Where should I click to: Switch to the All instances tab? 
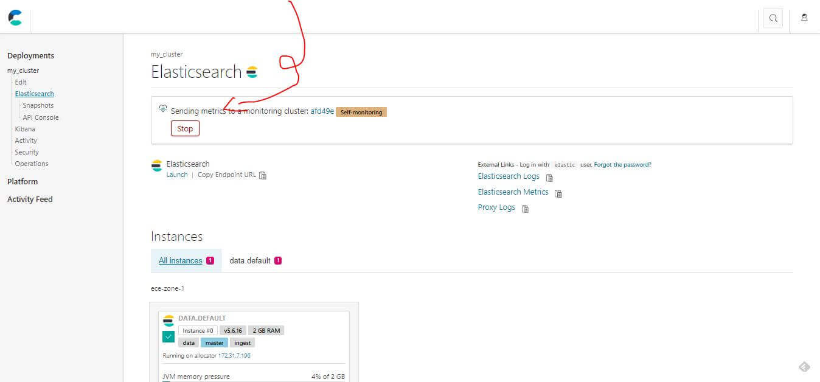pyautogui.click(x=181, y=260)
